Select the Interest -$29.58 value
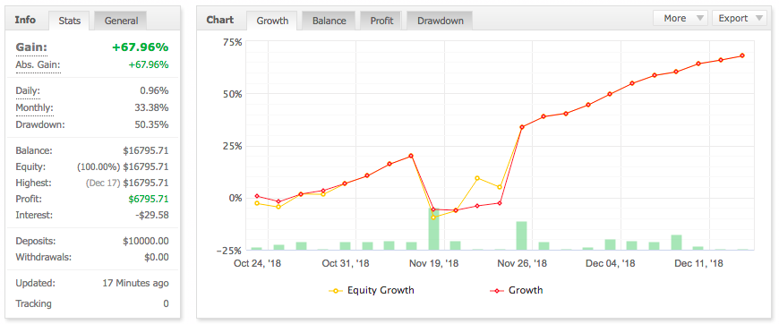 click(x=153, y=215)
